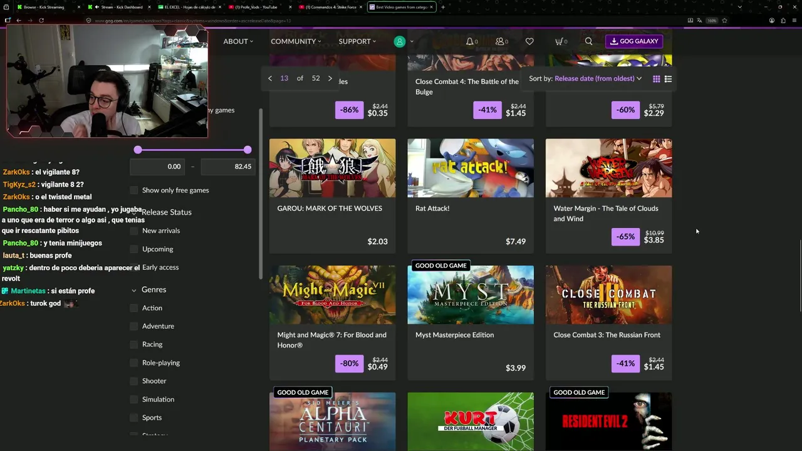
Task: Switch to EL EXCEL spreadsheet tab
Action: click(190, 7)
